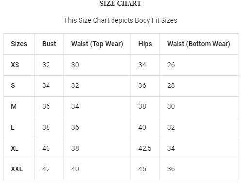Click the hips value 34 in XS row
The height and width of the screenshot is (184, 243).
click(142, 65)
